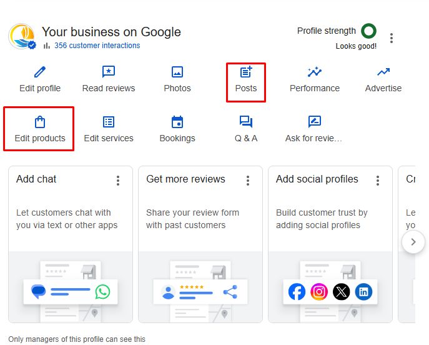Click the Facebook icon in social profiles card
This screenshot has height=345, width=429.
point(297,292)
